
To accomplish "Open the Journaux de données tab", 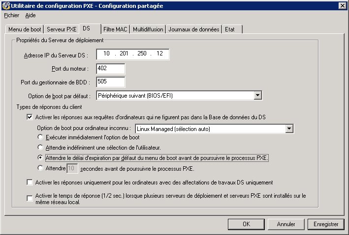I will tap(193, 29).
